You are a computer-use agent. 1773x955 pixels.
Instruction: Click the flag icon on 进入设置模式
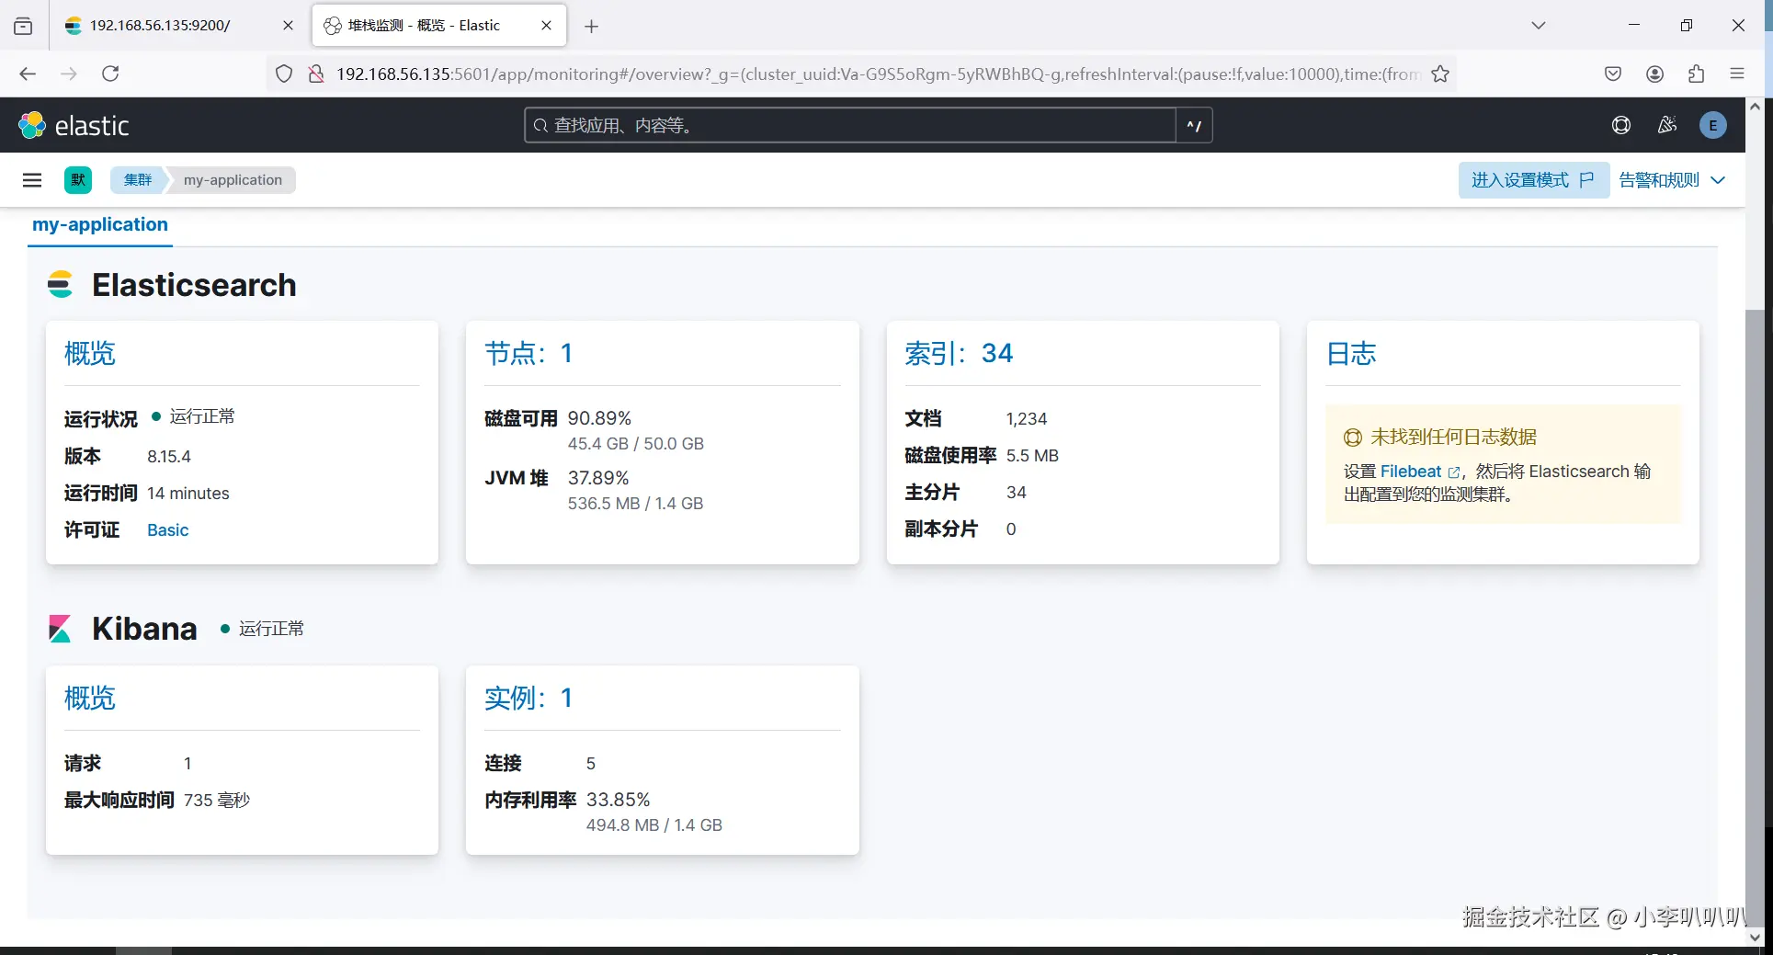coord(1587,180)
